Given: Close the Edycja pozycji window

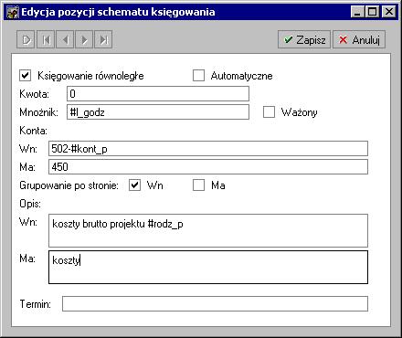Looking at the screenshot, I should (389, 12).
